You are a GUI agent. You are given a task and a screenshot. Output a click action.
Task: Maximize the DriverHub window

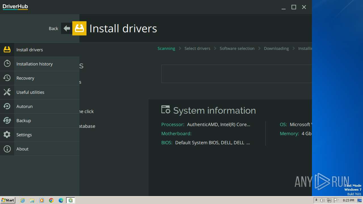[x=294, y=7]
